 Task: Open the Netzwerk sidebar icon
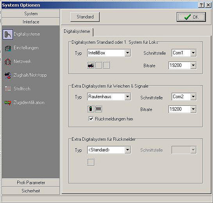coord(8,62)
